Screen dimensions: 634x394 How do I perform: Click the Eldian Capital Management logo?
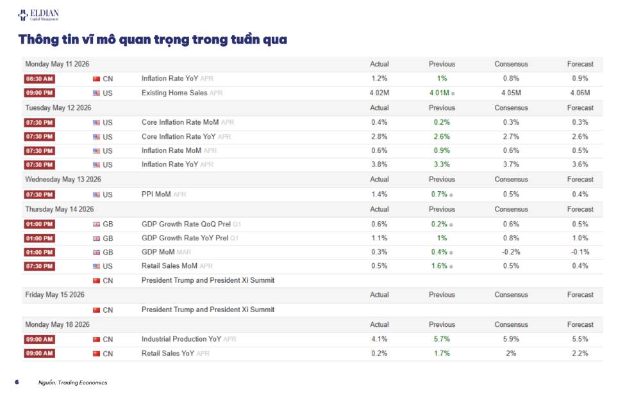[x=38, y=15]
